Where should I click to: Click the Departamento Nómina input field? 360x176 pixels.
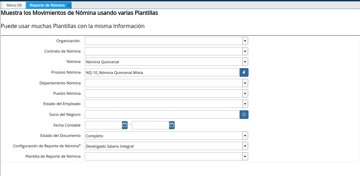click(x=164, y=83)
